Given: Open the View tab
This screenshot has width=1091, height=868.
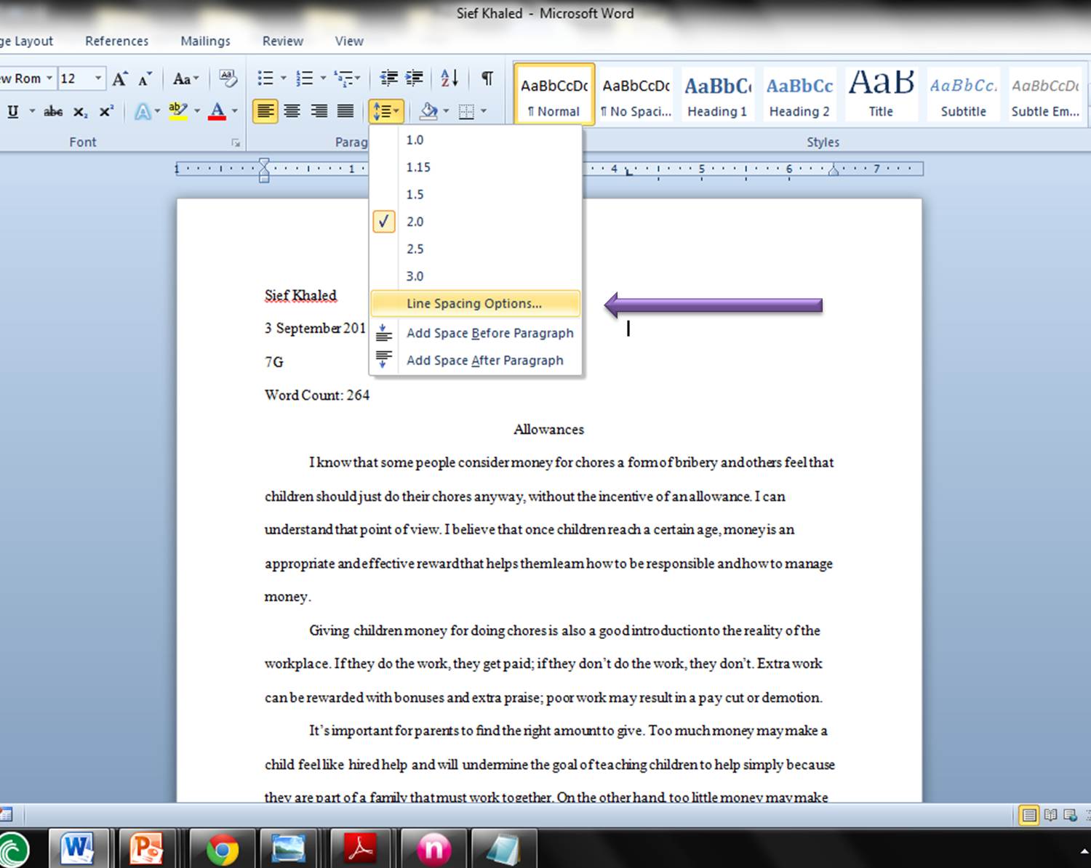Looking at the screenshot, I should coord(349,41).
